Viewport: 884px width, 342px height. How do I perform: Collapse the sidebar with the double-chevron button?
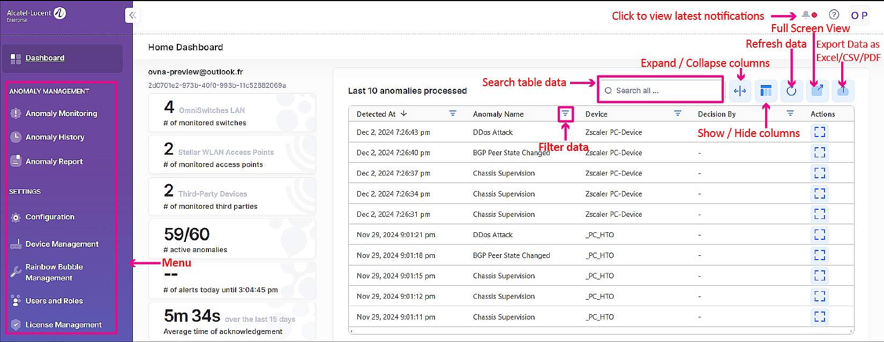132,16
